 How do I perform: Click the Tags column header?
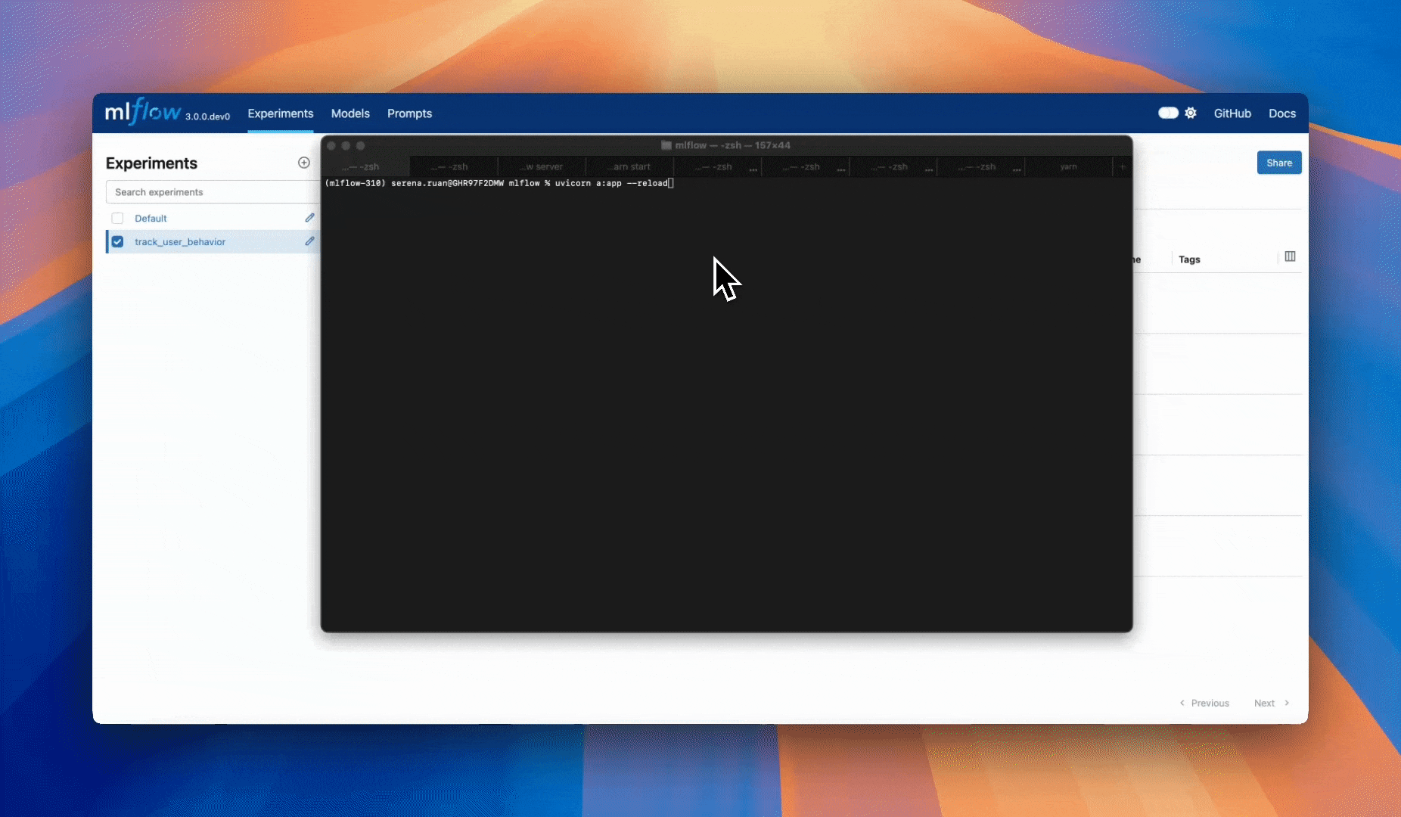click(x=1189, y=259)
